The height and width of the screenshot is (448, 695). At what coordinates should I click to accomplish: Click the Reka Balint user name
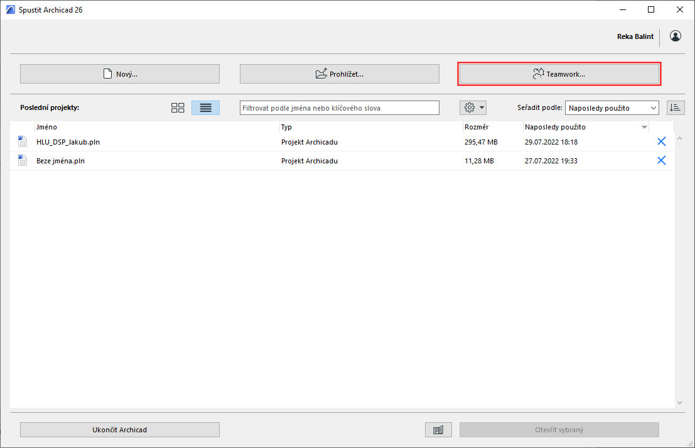[x=635, y=36]
